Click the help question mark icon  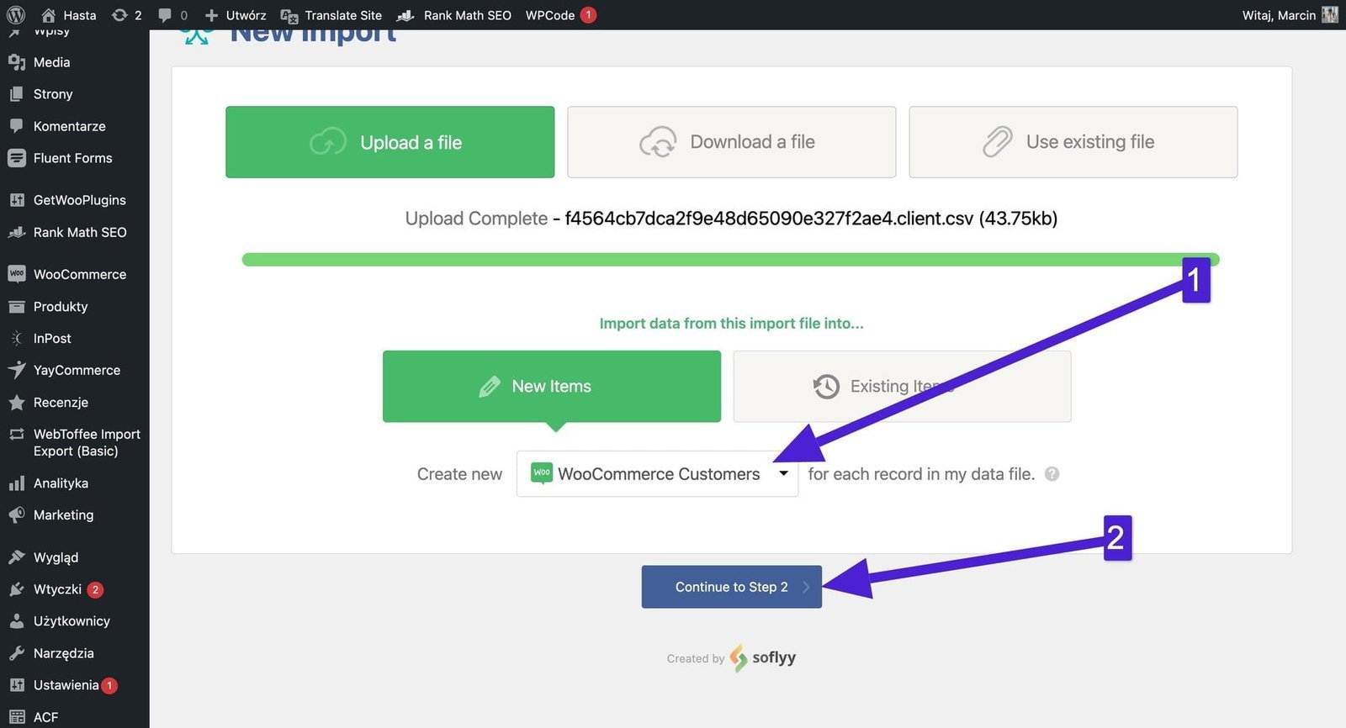click(x=1052, y=474)
